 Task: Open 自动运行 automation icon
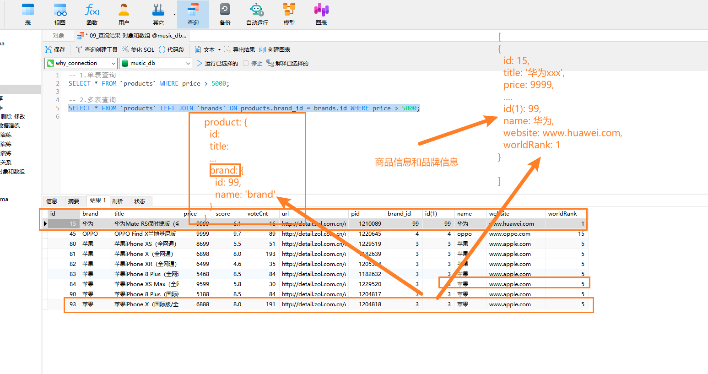pos(257,14)
